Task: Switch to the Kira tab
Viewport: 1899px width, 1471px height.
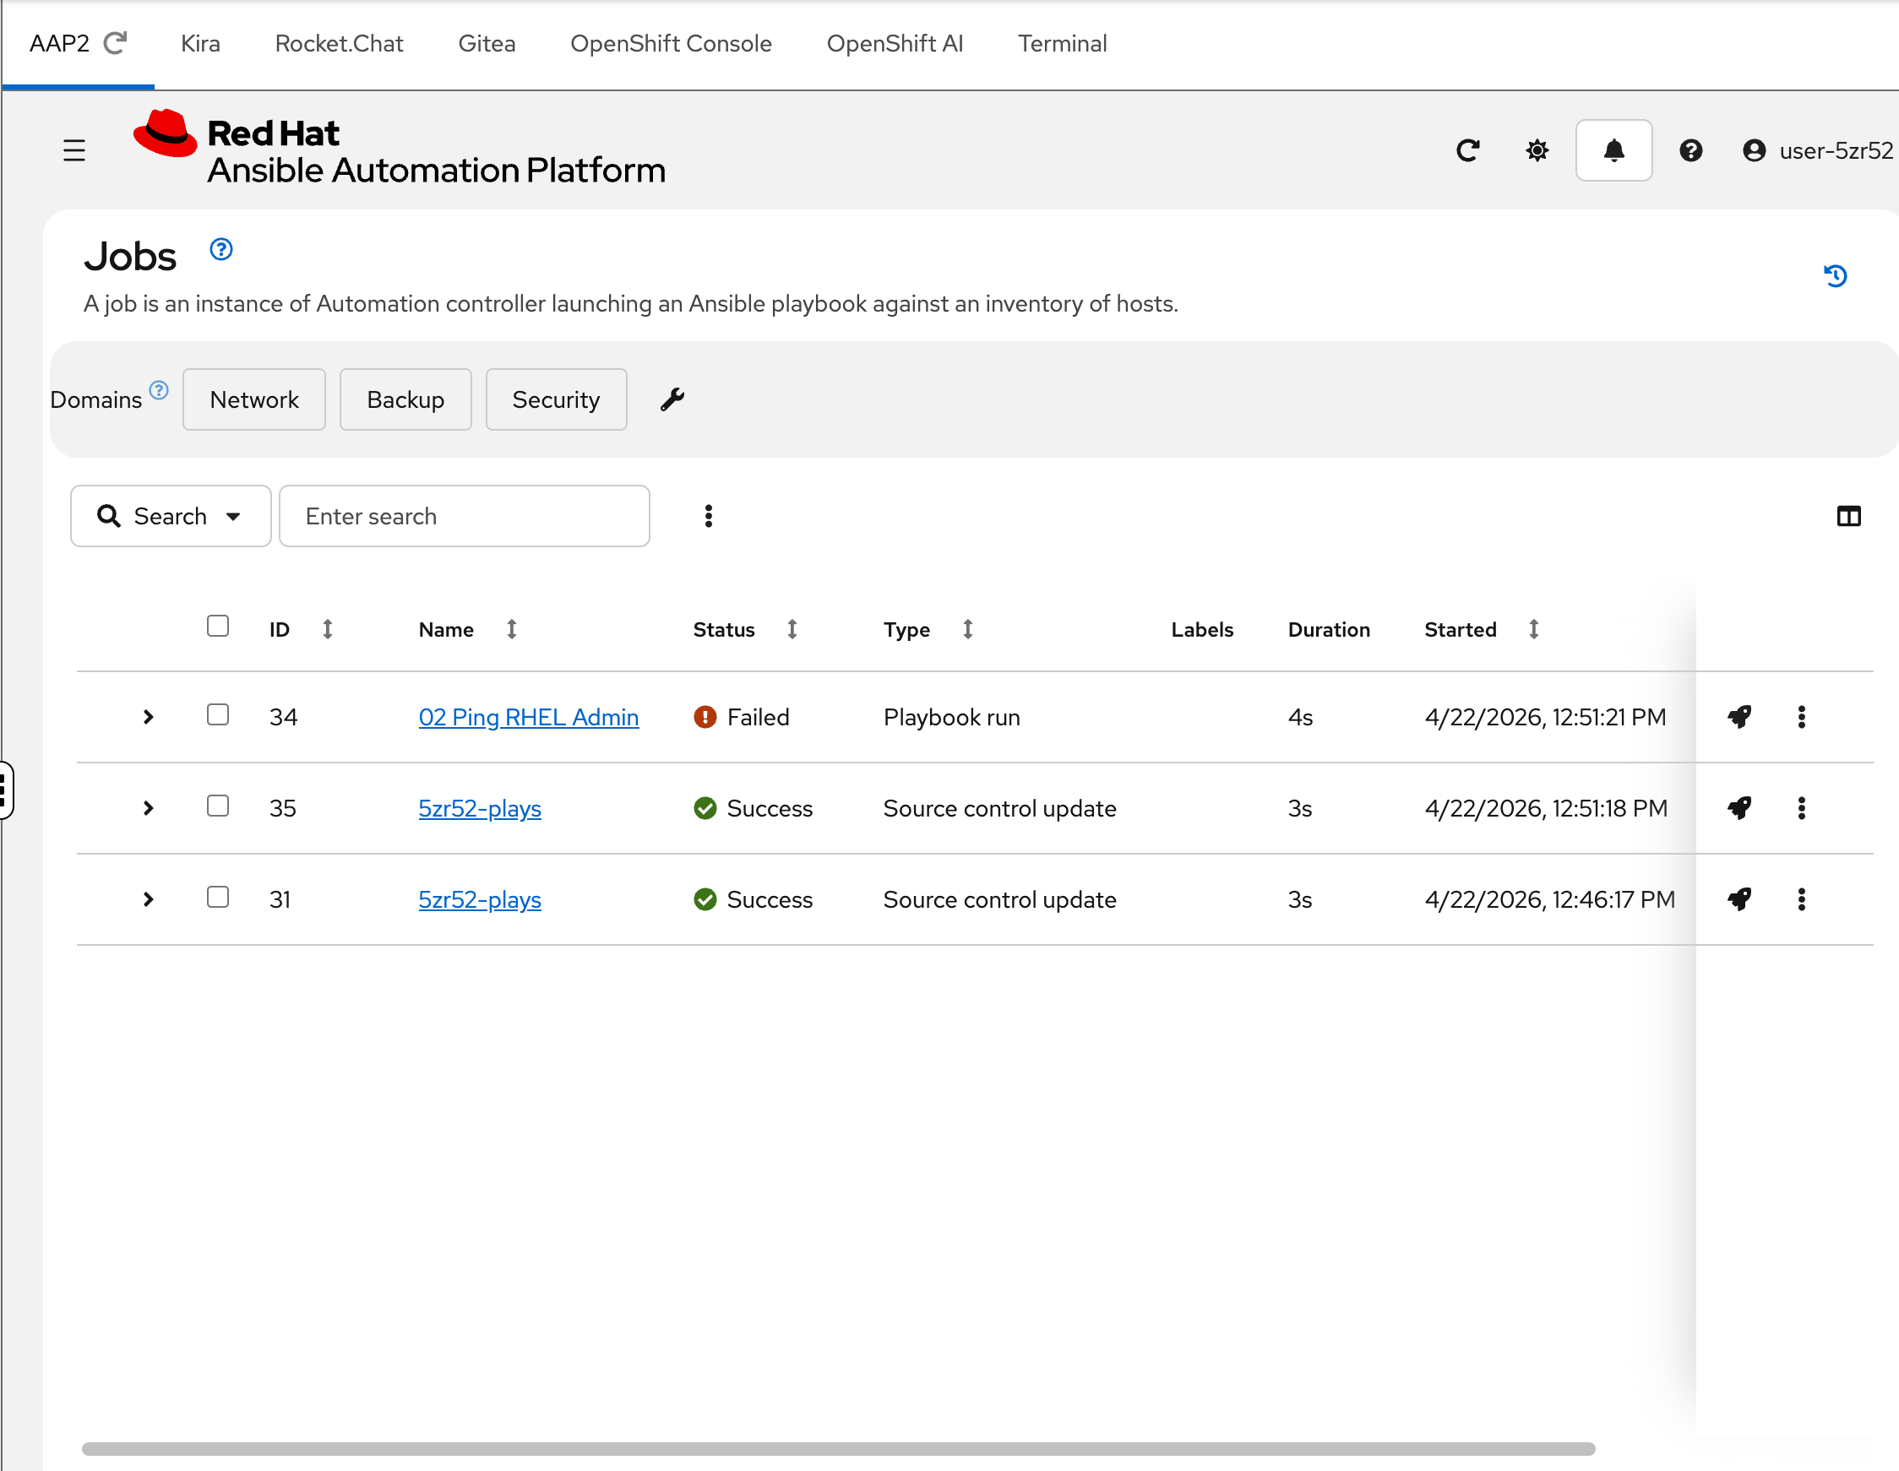Action: [200, 43]
